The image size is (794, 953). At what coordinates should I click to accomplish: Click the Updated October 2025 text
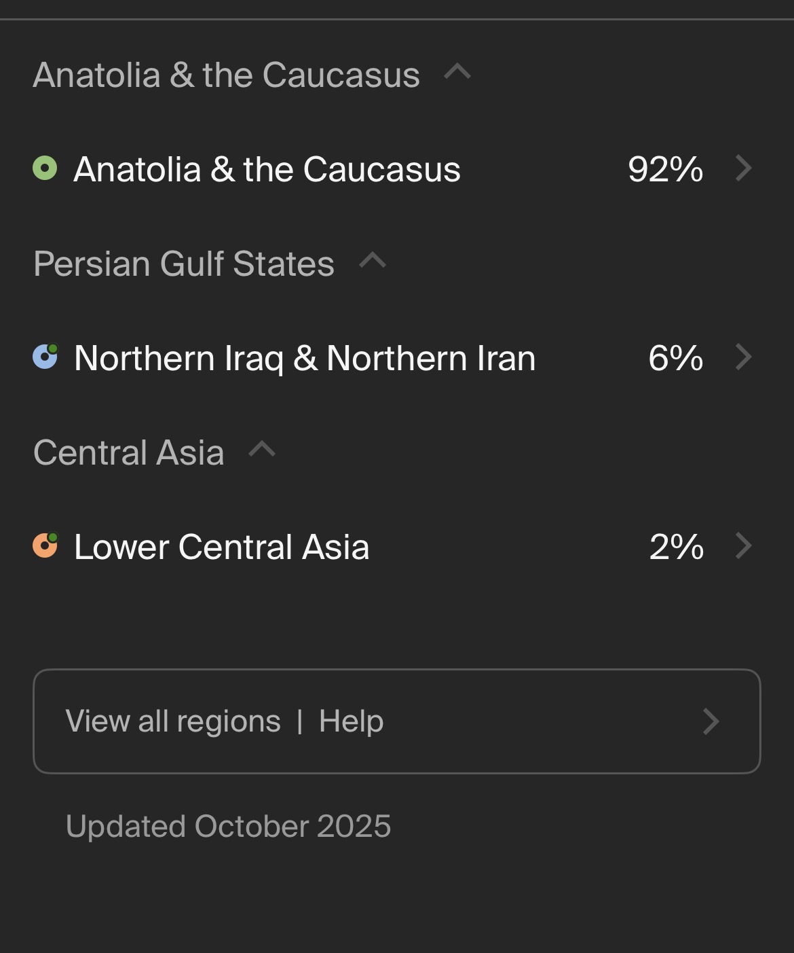point(228,827)
